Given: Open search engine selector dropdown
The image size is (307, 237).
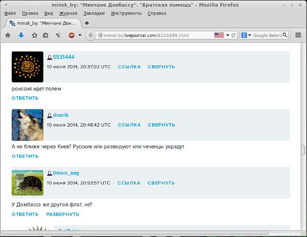Looking at the screenshot, I should pos(247,35).
